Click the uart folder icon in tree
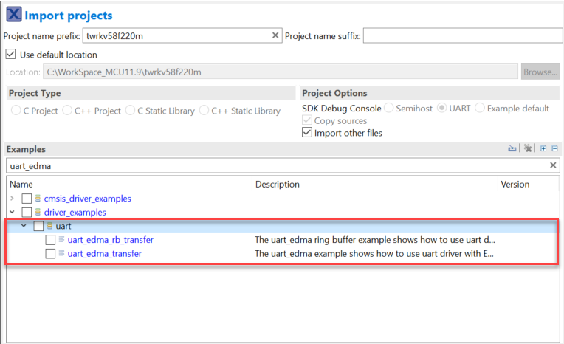 (x=50, y=226)
